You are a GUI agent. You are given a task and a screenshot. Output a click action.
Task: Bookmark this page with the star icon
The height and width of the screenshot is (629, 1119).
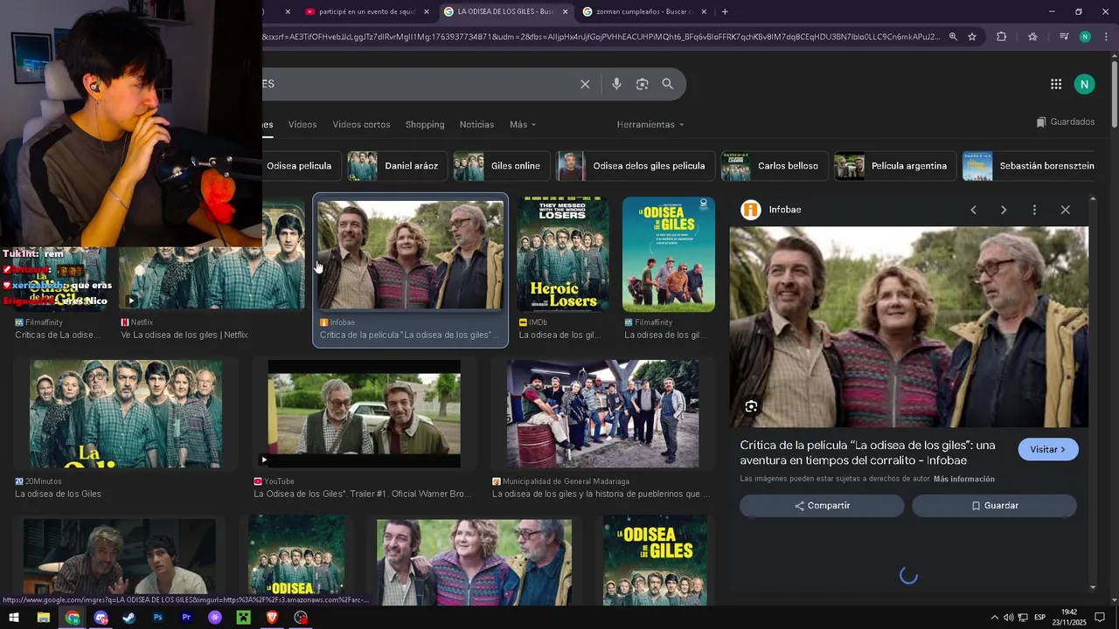(972, 37)
